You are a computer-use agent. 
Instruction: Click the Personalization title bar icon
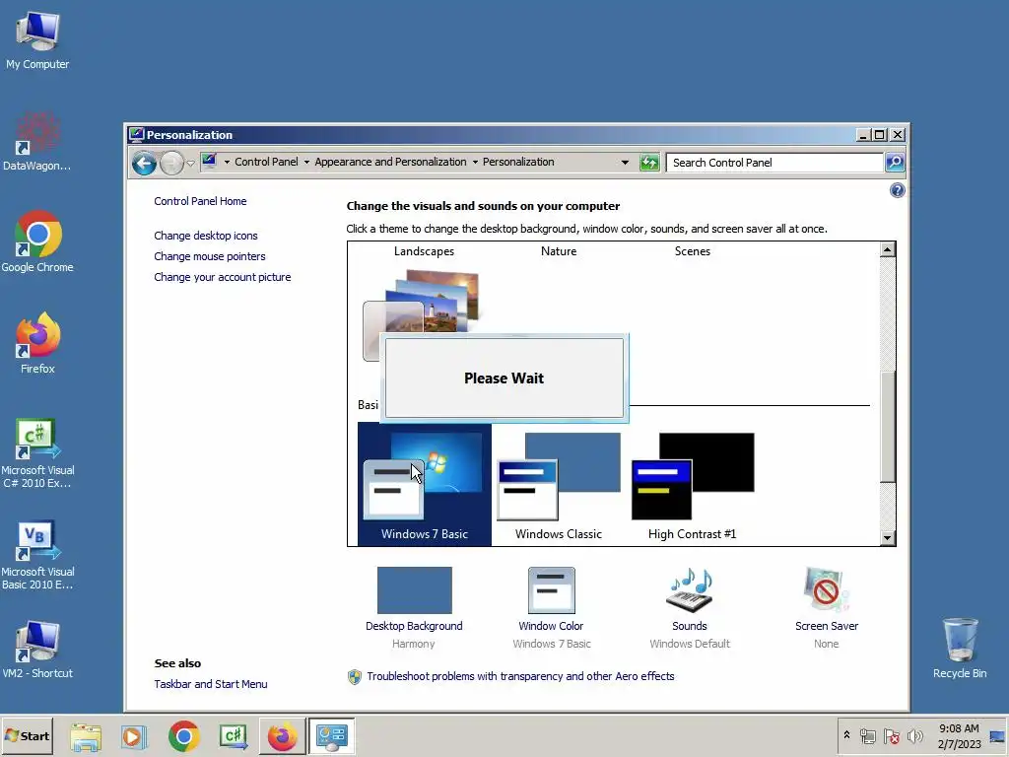[x=136, y=134]
